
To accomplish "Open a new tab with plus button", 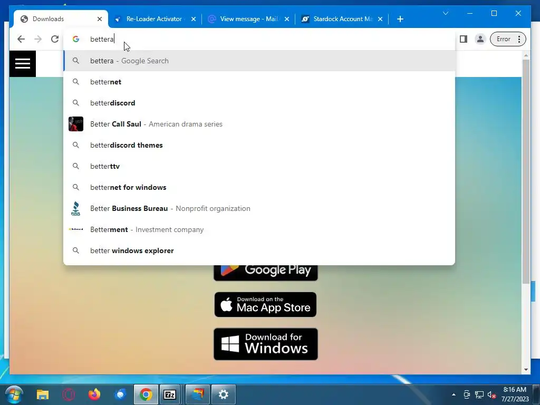I will pos(400,19).
